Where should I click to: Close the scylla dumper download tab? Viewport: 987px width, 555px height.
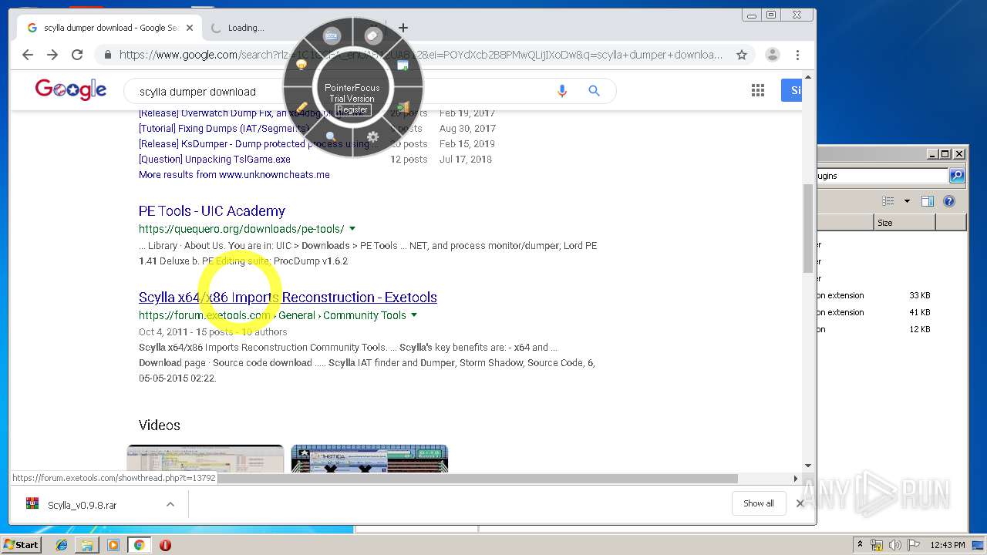coord(190,28)
